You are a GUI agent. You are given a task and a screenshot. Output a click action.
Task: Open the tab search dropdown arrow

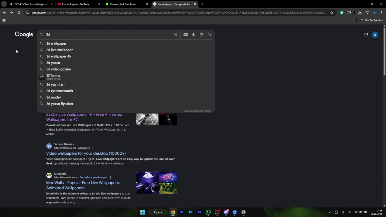tap(4, 4)
